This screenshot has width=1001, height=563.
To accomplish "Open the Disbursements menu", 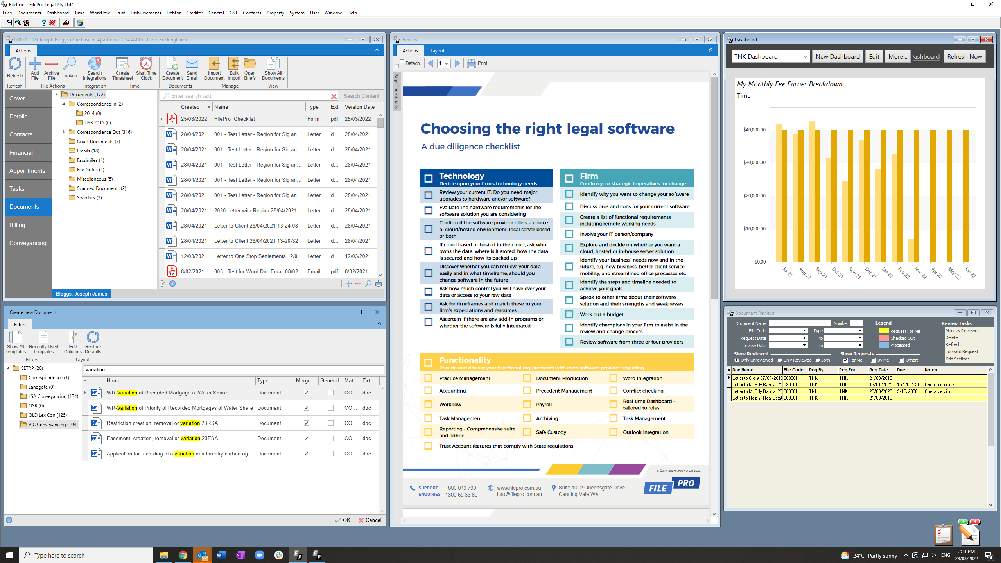I will (145, 13).
